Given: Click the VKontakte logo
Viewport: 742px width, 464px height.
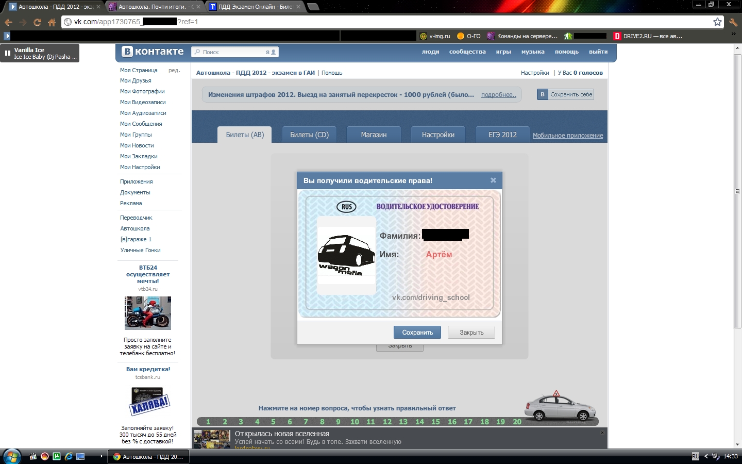Looking at the screenshot, I should (153, 52).
